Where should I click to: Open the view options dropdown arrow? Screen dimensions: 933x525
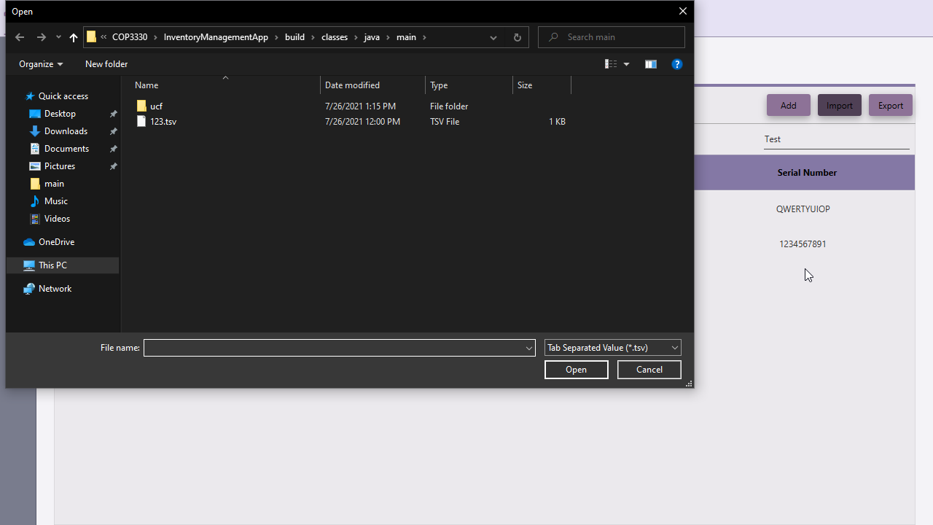coord(626,64)
